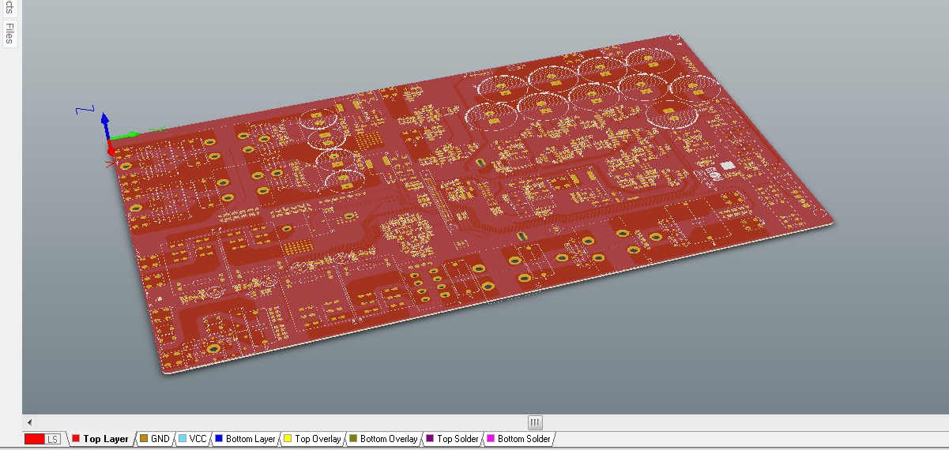The image size is (949, 450).
Task: Click the white square component on the board
Action: point(728,165)
